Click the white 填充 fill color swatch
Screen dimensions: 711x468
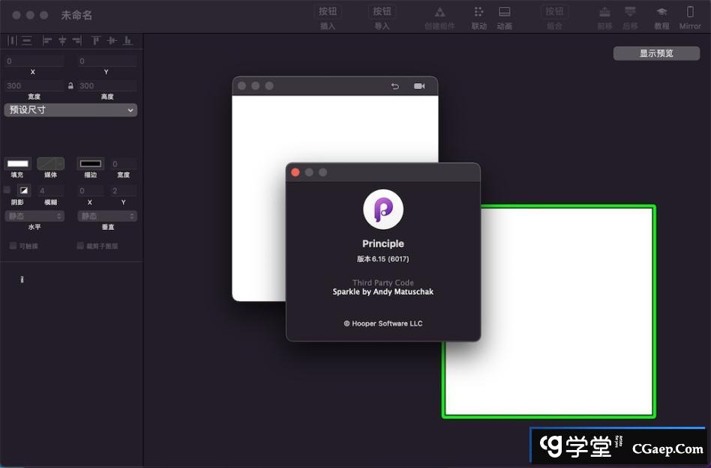point(17,163)
